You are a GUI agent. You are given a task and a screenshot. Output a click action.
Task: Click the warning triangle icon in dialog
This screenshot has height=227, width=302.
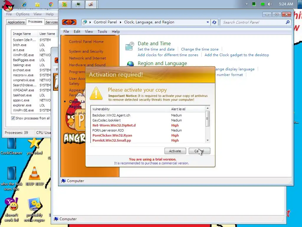point(96,93)
